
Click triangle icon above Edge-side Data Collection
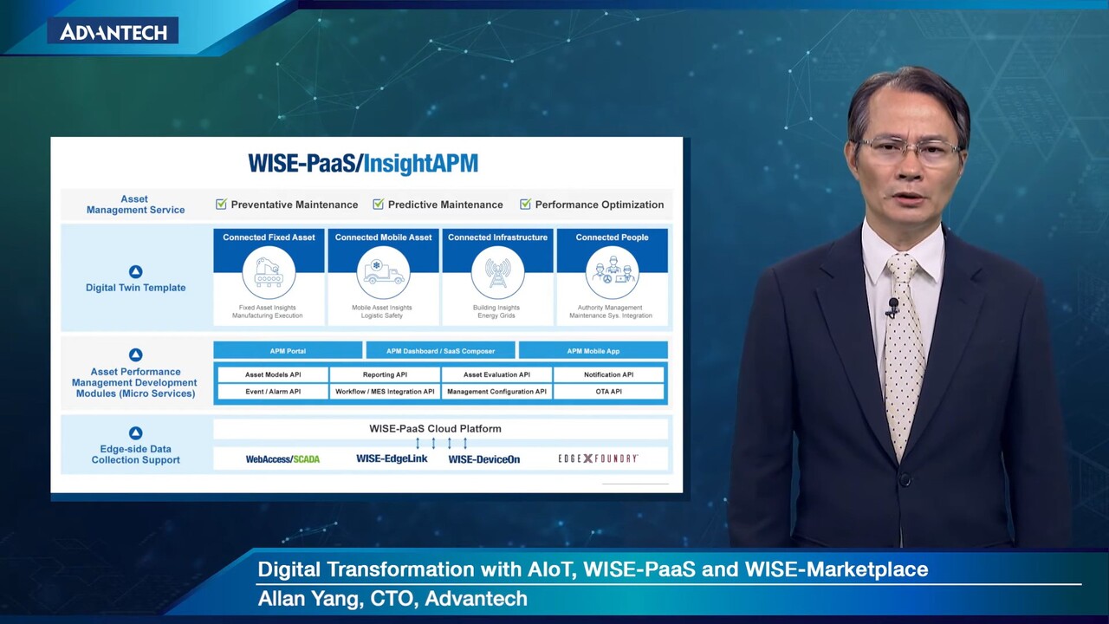coord(135,432)
